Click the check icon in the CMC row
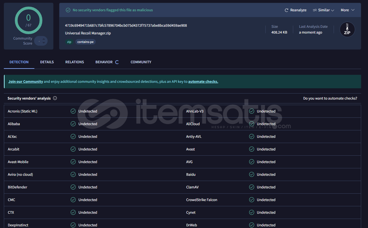This screenshot has width=368, height=228. point(73,200)
